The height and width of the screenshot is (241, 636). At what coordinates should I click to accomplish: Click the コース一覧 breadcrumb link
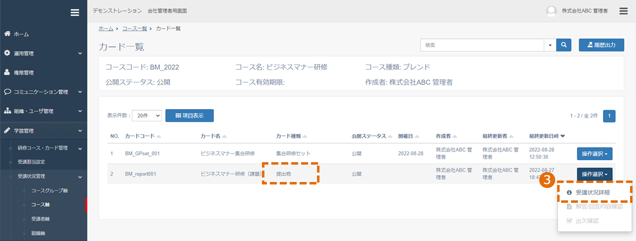tap(134, 29)
